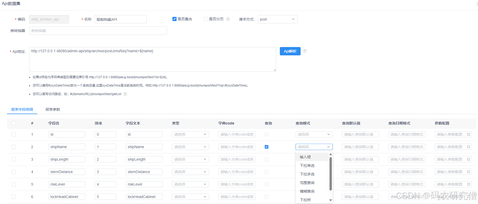Focus 查询日期格式 input for id row

tap(407, 134)
